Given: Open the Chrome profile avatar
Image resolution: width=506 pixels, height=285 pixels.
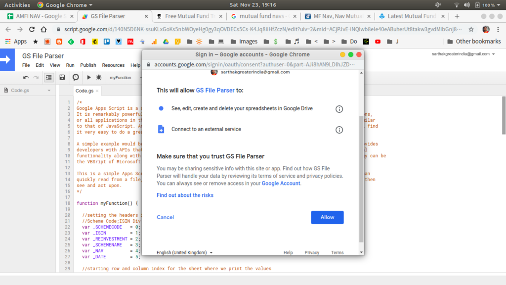Looking at the screenshot, I should pyautogui.click(x=486, y=29).
